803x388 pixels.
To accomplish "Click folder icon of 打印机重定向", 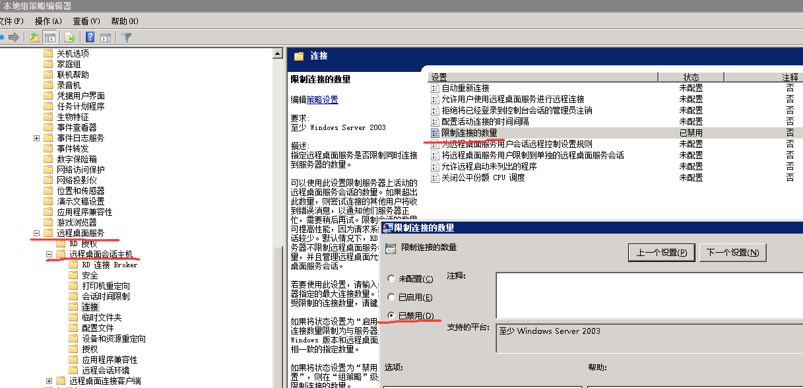I will point(73,286).
